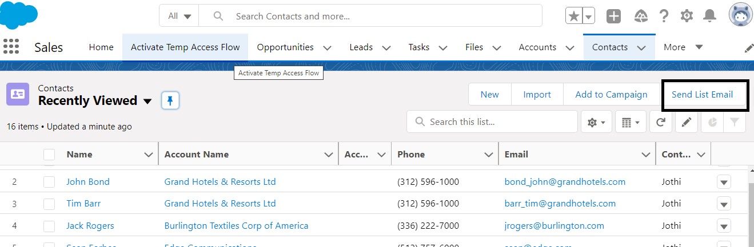
Task: Open the Notifications bell icon
Action: click(709, 16)
